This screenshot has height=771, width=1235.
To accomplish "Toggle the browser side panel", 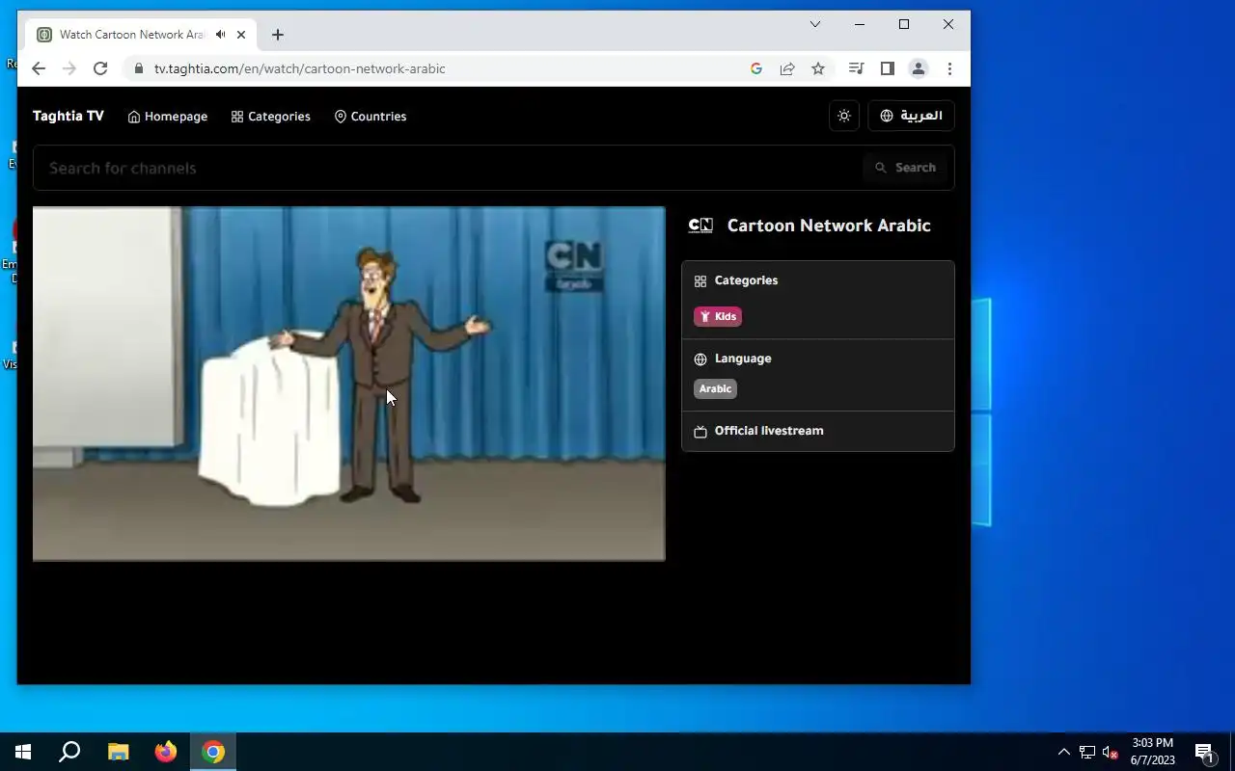I will click(888, 68).
